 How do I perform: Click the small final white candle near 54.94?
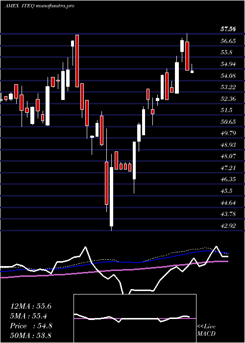[192, 72]
